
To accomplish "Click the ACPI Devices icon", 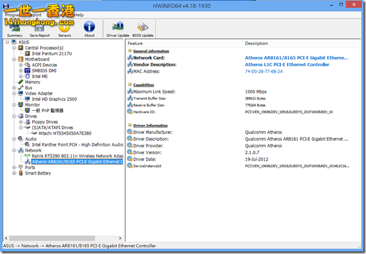I will 27,65.
